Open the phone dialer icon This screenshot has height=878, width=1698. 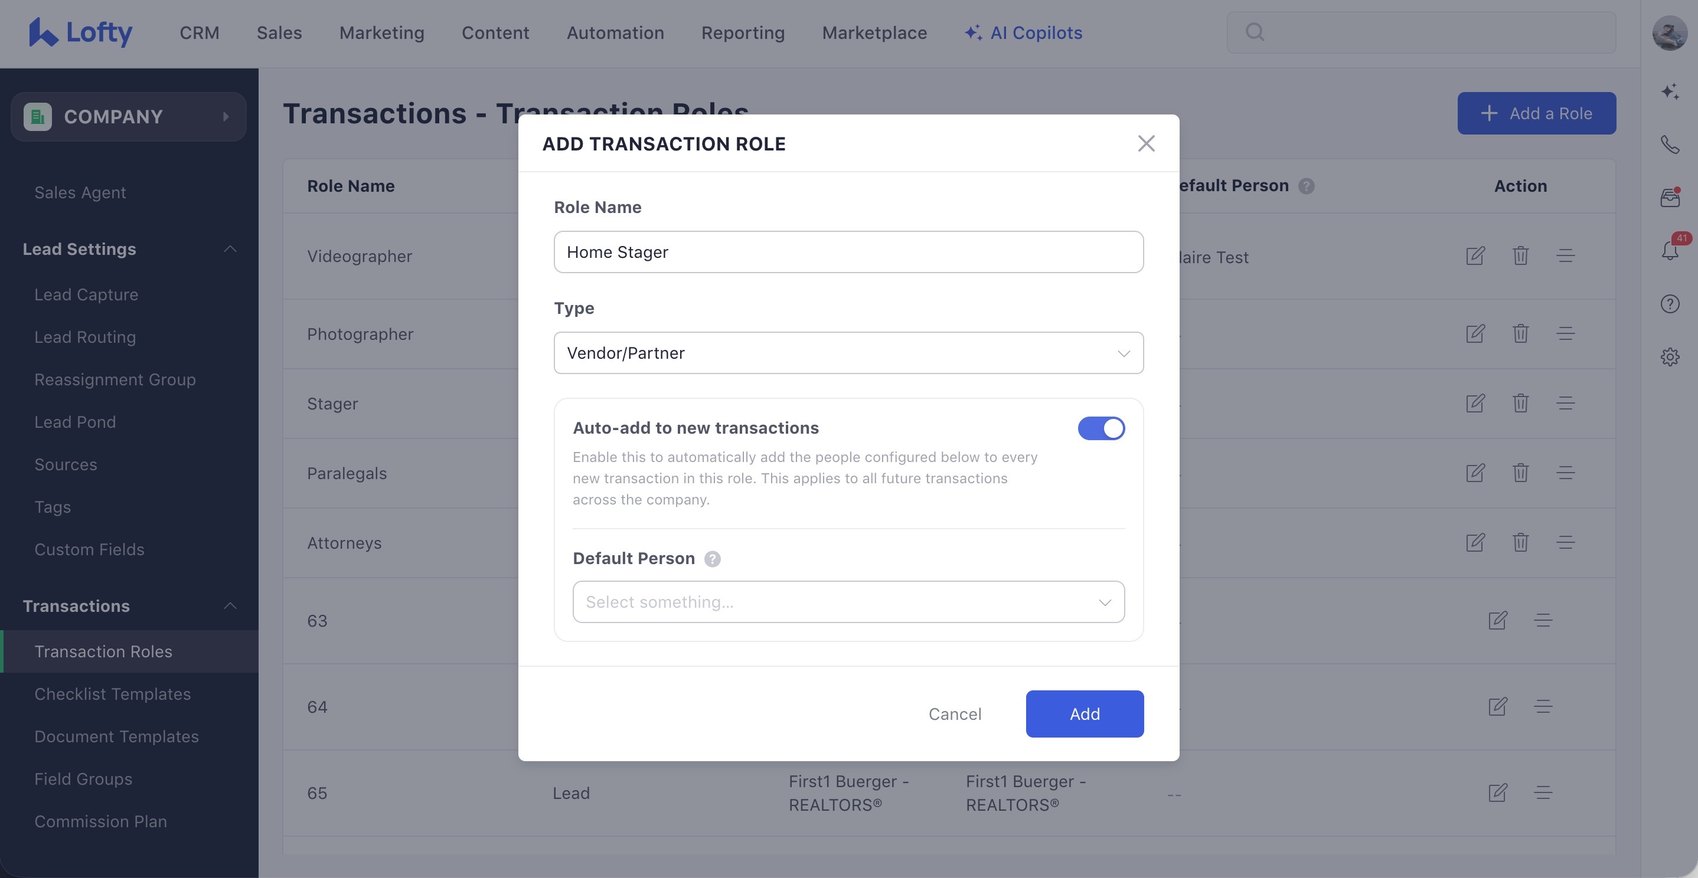pos(1669,144)
